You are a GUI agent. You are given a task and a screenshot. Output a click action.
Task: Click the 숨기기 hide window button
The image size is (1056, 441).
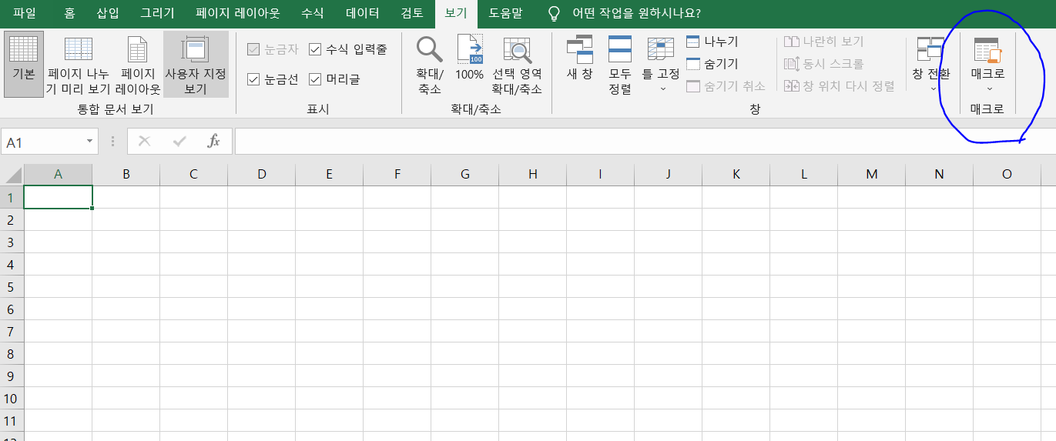[x=712, y=64]
